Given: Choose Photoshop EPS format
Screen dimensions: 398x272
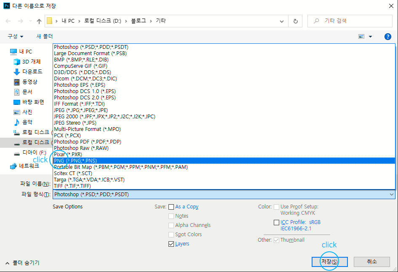Looking at the screenshot, I should (x=224, y=85).
